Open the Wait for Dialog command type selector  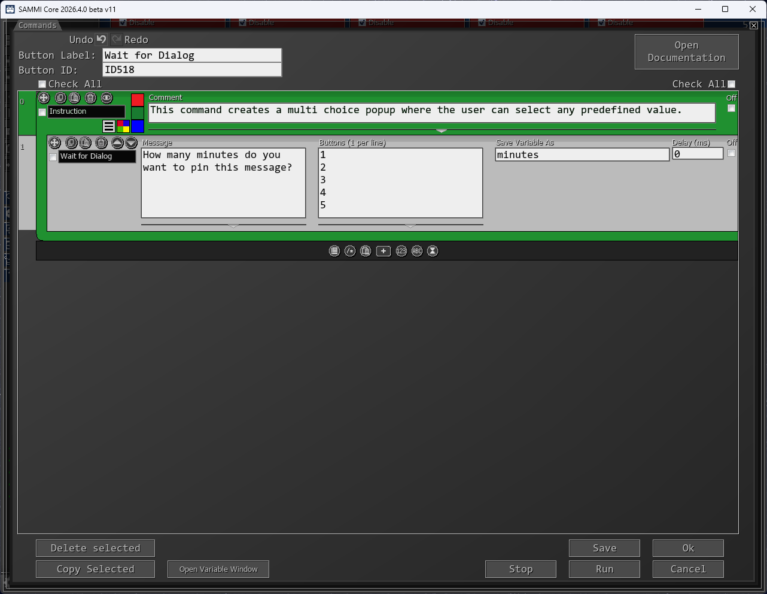pyautogui.click(x=97, y=156)
